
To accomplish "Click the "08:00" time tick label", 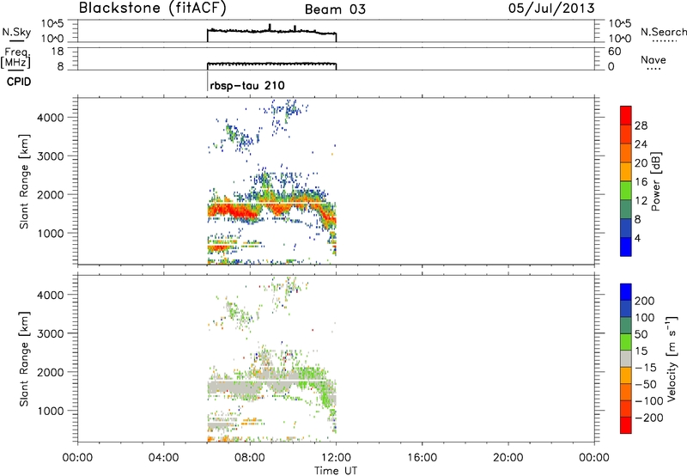I will pos(250,458).
